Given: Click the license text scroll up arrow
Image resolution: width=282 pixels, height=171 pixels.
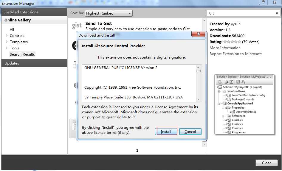Looking at the screenshot, I should [x=198, y=67].
